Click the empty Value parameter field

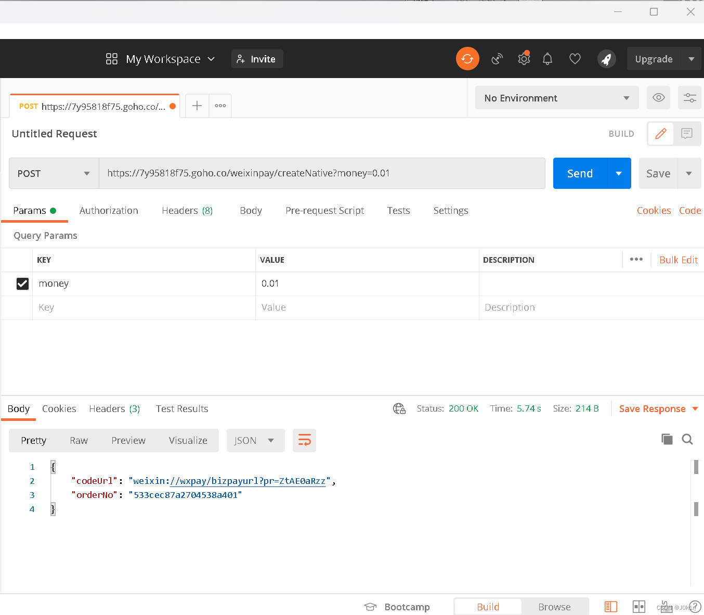367,307
